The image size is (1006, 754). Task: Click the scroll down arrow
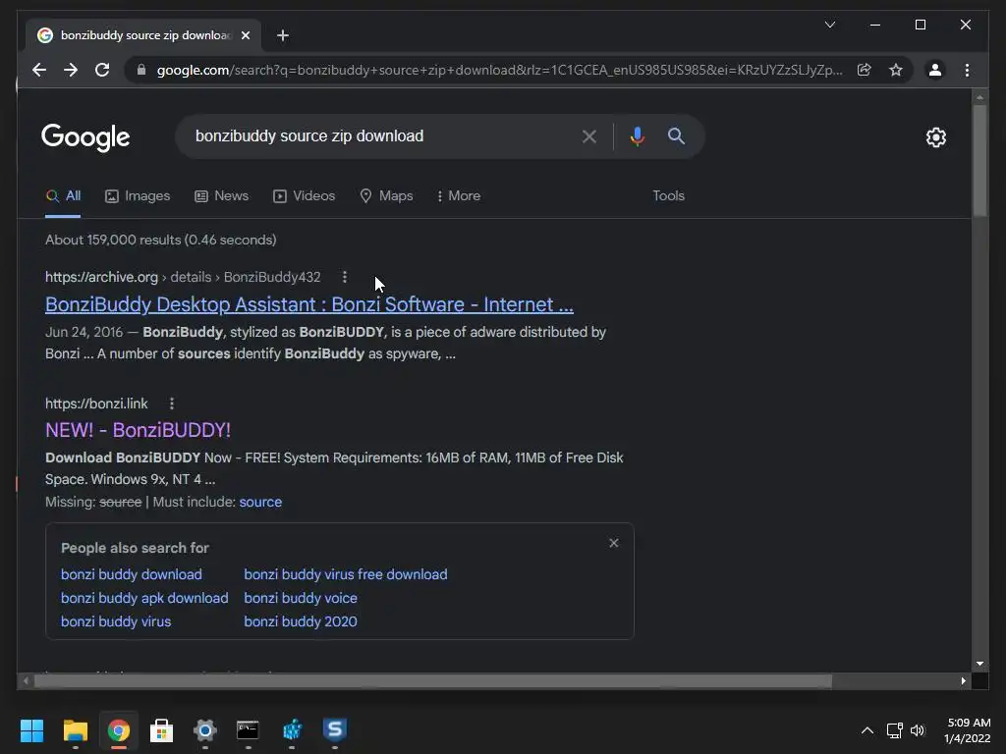click(979, 665)
